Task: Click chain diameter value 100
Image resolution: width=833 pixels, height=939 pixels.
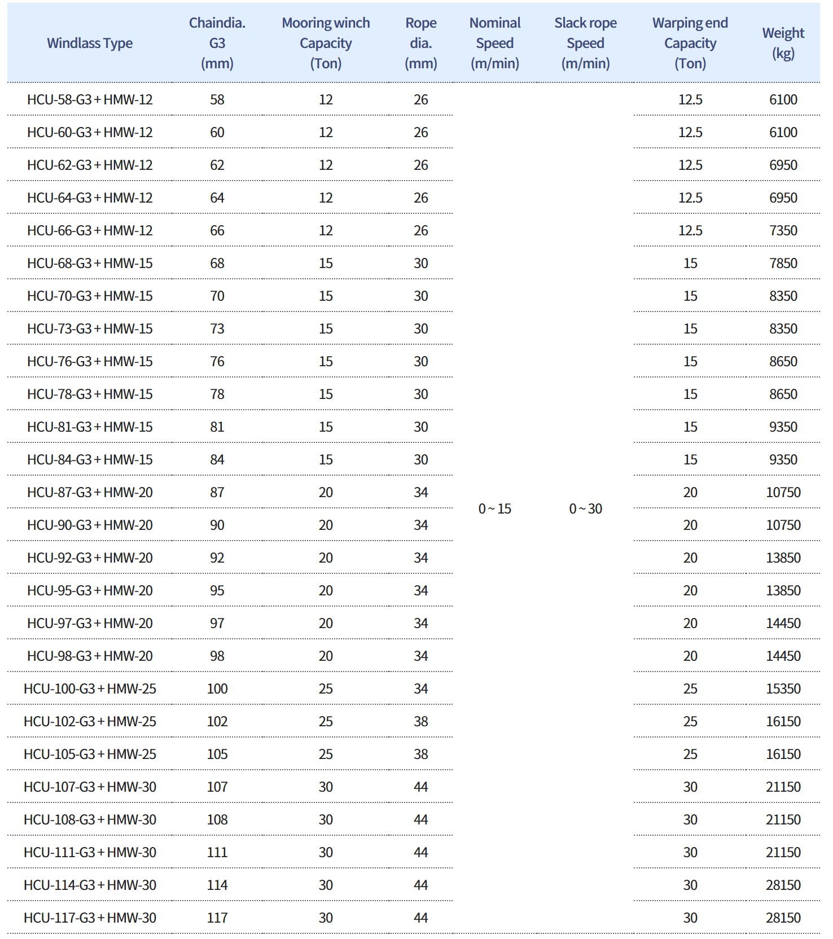Action: (x=217, y=689)
